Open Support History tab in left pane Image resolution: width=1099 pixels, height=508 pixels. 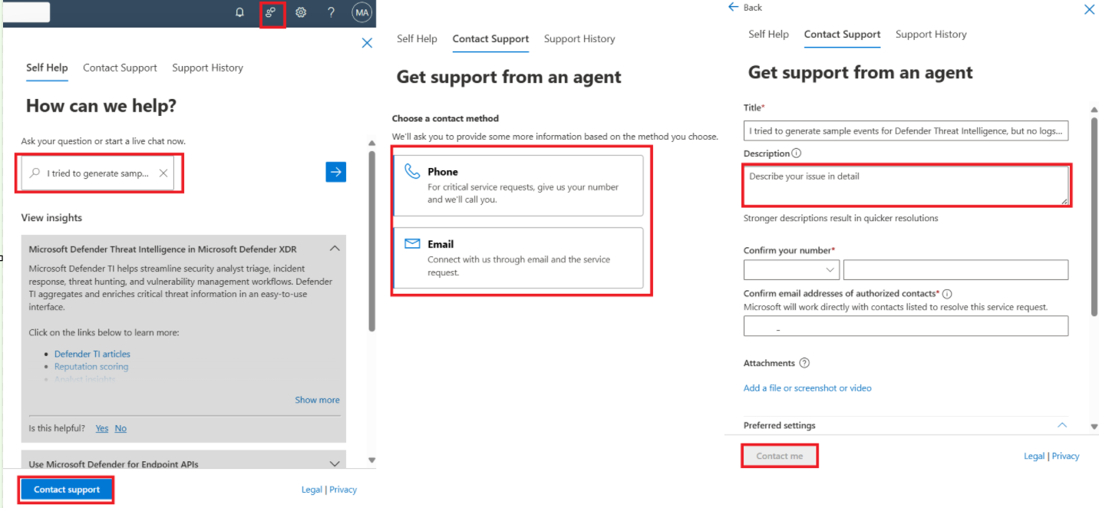tap(207, 68)
